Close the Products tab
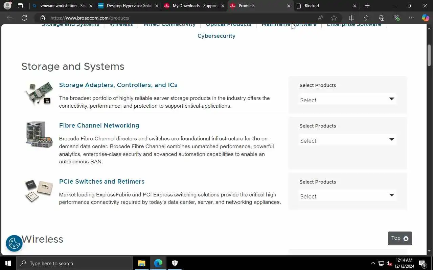Image resolution: width=433 pixels, height=270 pixels. pyautogui.click(x=289, y=6)
